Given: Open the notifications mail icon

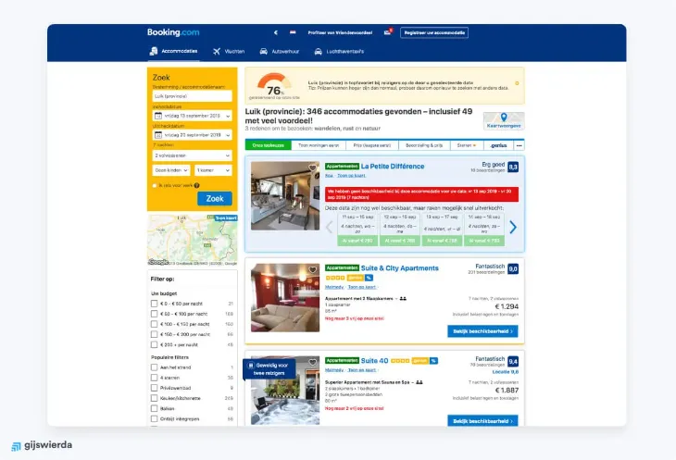Looking at the screenshot, I should pyautogui.click(x=388, y=32).
